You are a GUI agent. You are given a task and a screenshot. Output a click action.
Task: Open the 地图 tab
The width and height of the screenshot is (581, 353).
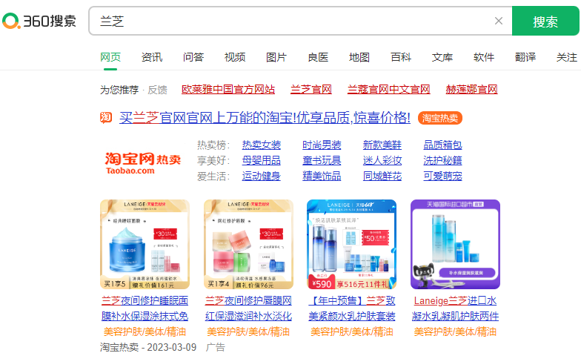pos(359,57)
